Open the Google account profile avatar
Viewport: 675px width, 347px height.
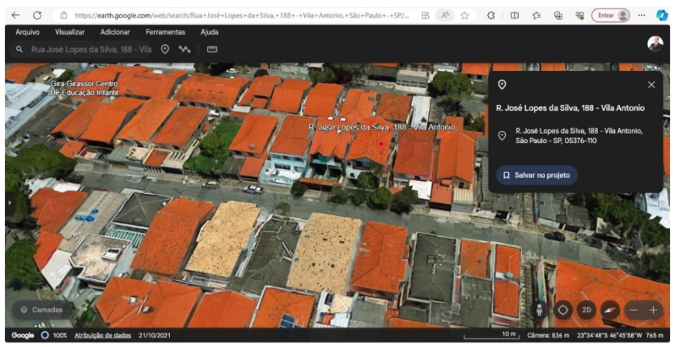coord(656,43)
